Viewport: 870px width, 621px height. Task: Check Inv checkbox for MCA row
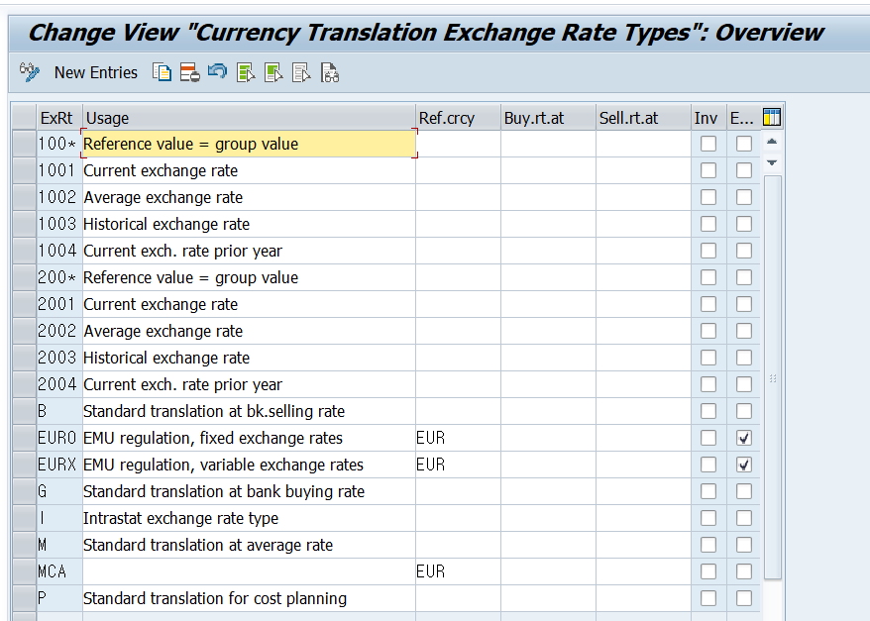click(707, 571)
